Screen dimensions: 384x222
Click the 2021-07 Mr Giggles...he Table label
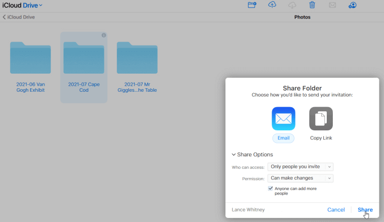(x=137, y=87)
